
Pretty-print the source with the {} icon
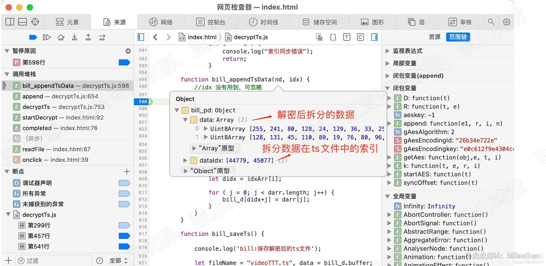333,37
